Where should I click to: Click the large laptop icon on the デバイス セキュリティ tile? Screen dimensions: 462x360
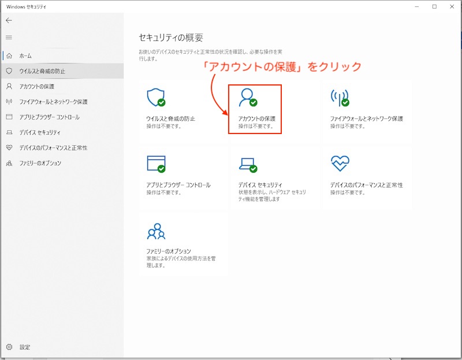click(x=248, y=165)
